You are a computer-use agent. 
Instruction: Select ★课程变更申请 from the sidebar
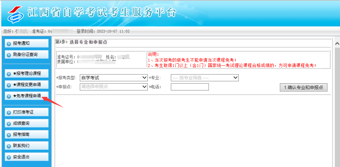click(x=27, y=85)
